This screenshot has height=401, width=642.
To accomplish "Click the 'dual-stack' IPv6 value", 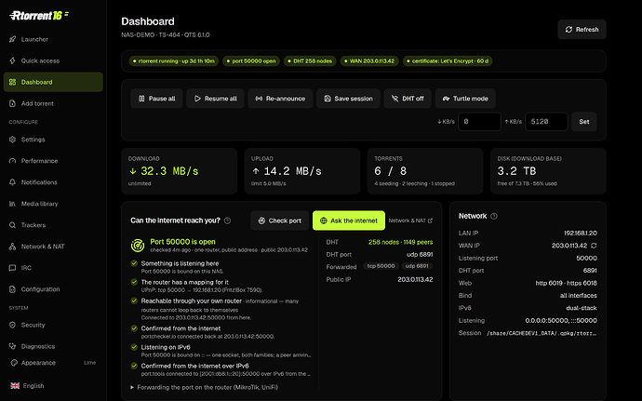I will click(582, 308).
